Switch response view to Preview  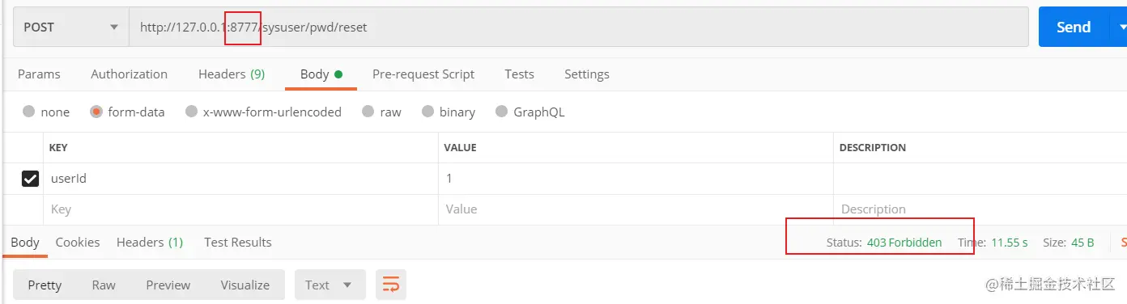pyautogui.click(x=168, y=285)
